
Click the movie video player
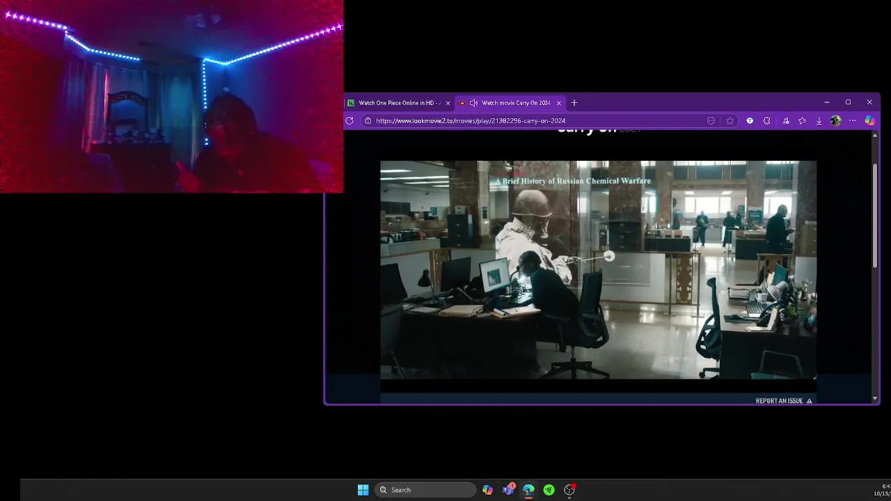(598, 270)
